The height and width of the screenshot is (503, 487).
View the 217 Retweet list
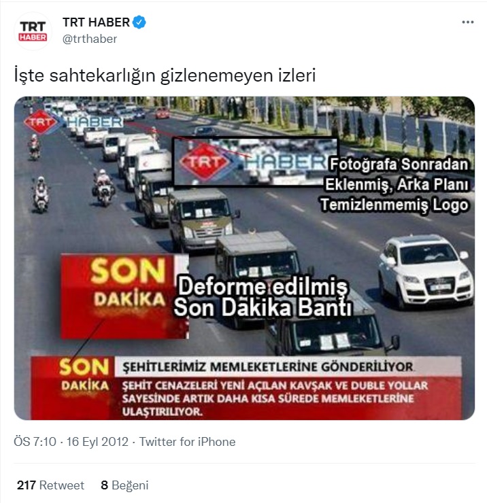coord(50,485)
